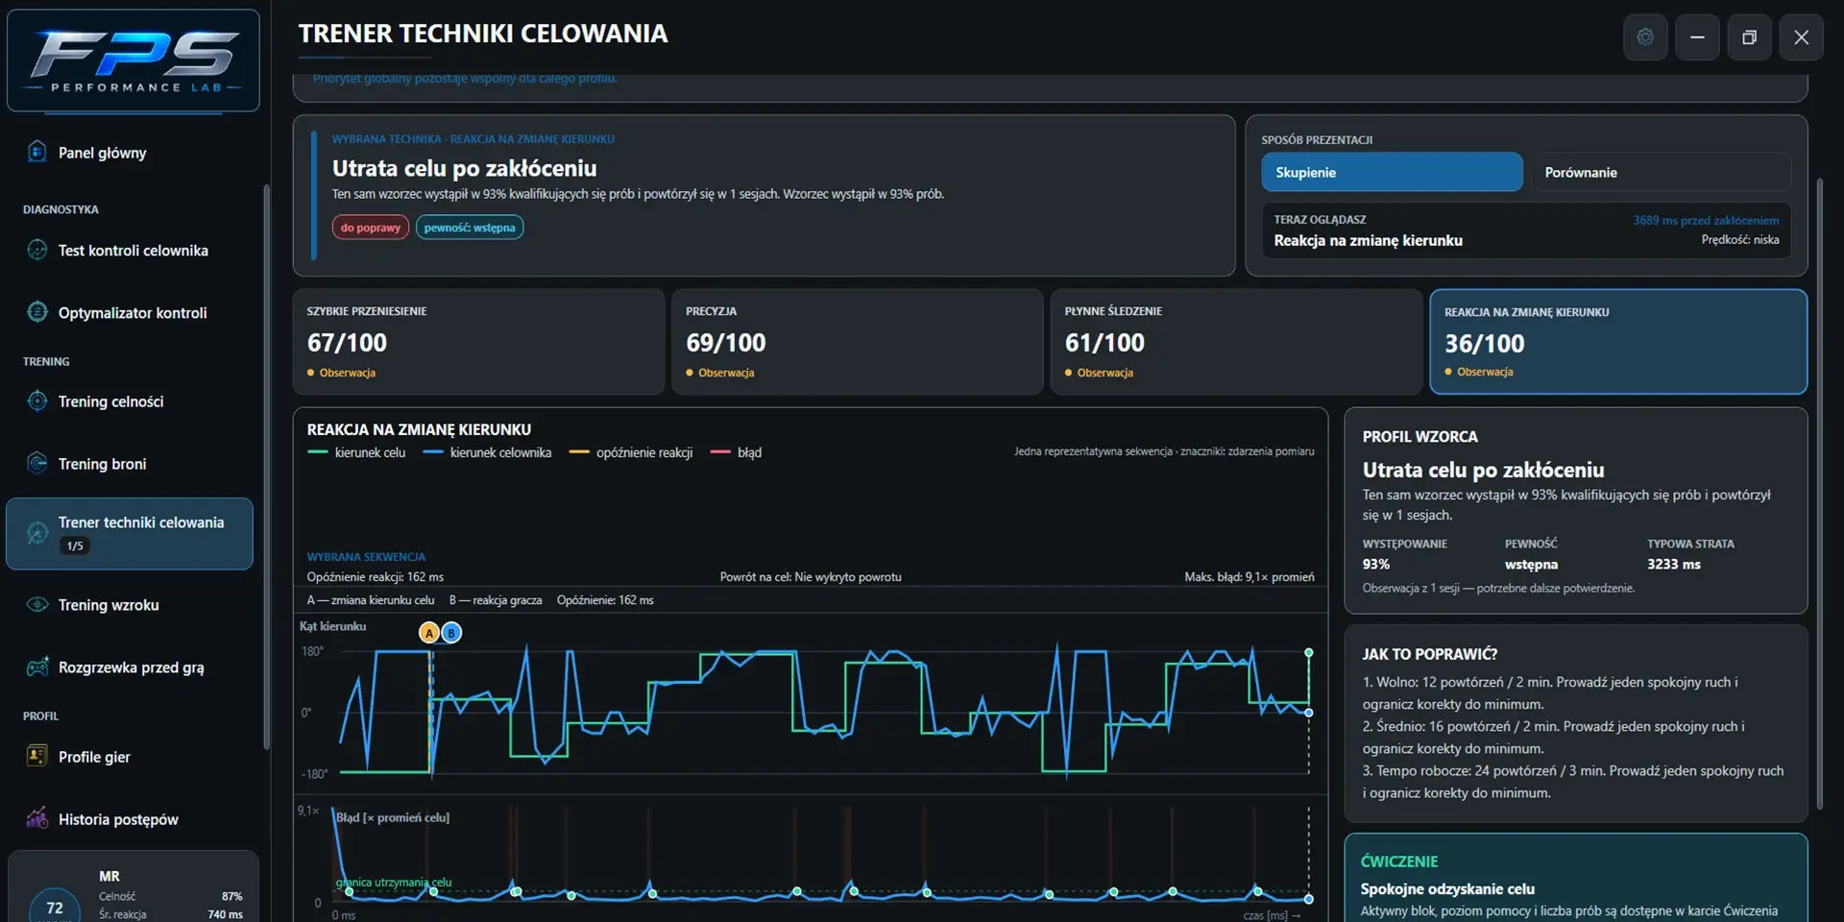
Task: Click the 'Opóźnienie reakcji: 162 ms' text
Action: pyautogui.click(x=376, y=577)
